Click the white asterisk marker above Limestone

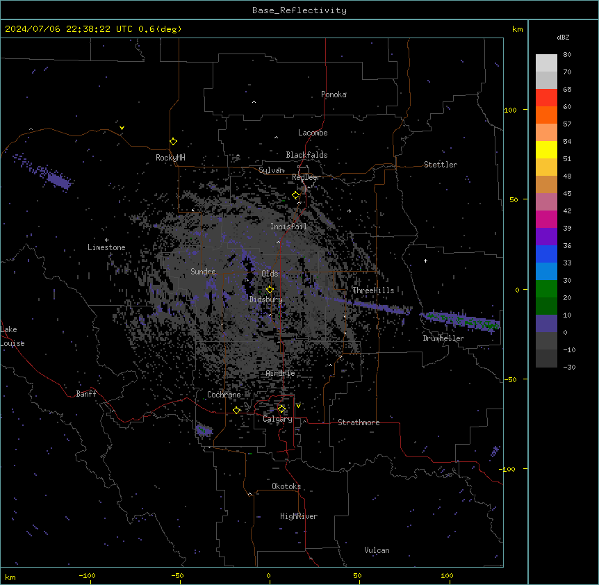tap(106, 240)
